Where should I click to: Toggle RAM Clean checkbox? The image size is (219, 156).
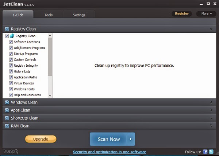point(7,126)
